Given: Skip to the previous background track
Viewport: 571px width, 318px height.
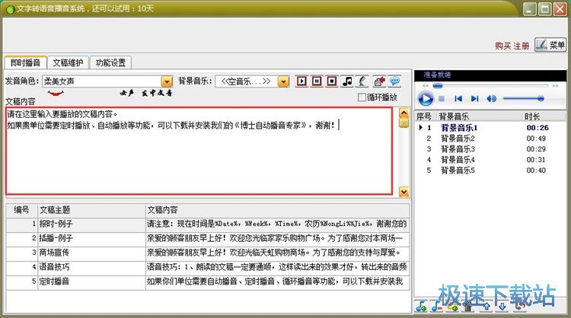Looking at the screenshot, I should (458, 99).
